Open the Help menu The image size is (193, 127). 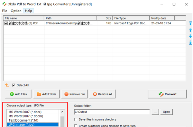pyautogui.click(x=29, y=11)
